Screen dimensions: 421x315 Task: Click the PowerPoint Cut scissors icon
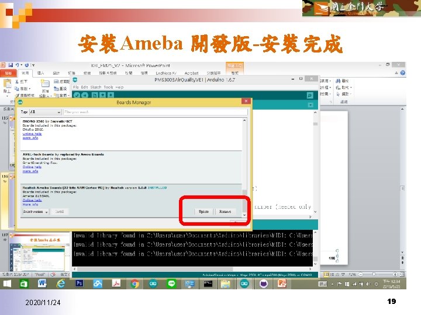click(16, 82)
